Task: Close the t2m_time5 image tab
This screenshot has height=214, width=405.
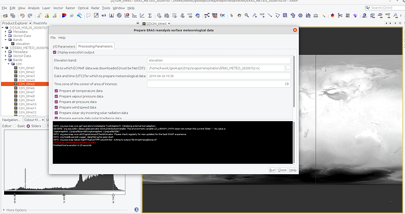Action: (169, 23)
